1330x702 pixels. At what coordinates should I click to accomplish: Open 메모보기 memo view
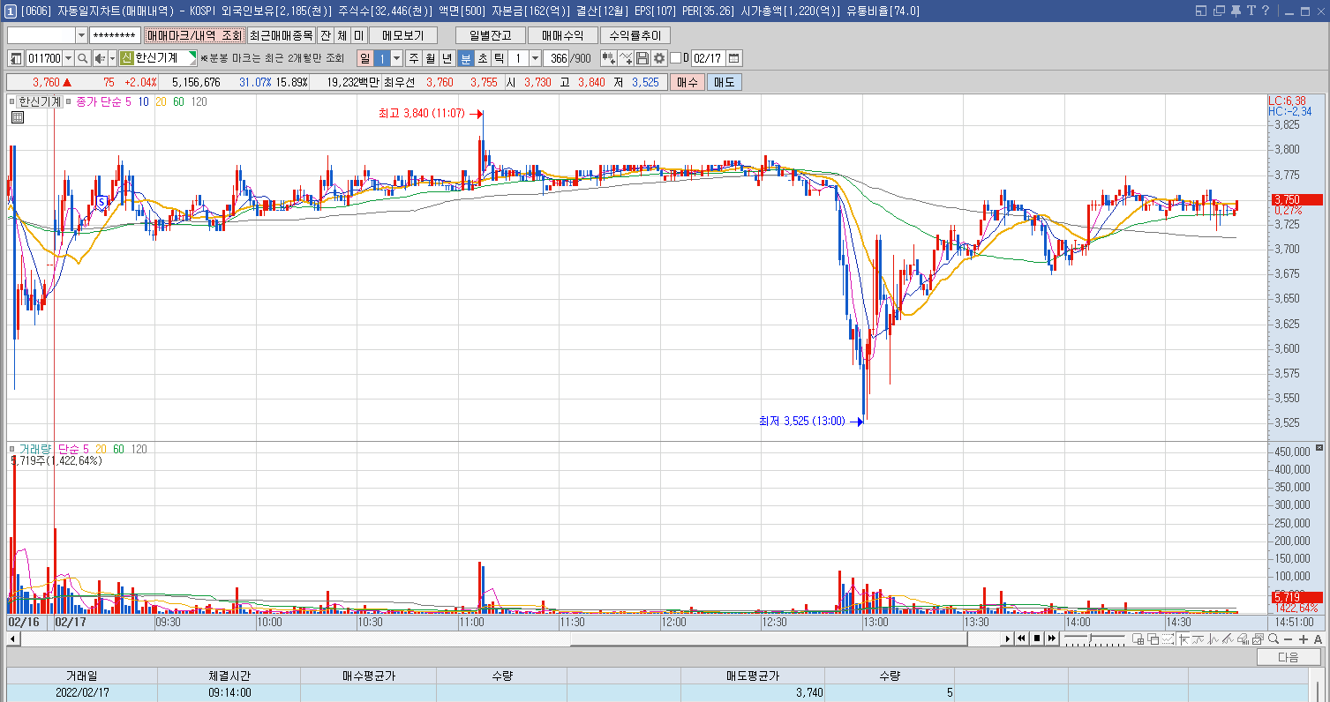click(403, 35)
